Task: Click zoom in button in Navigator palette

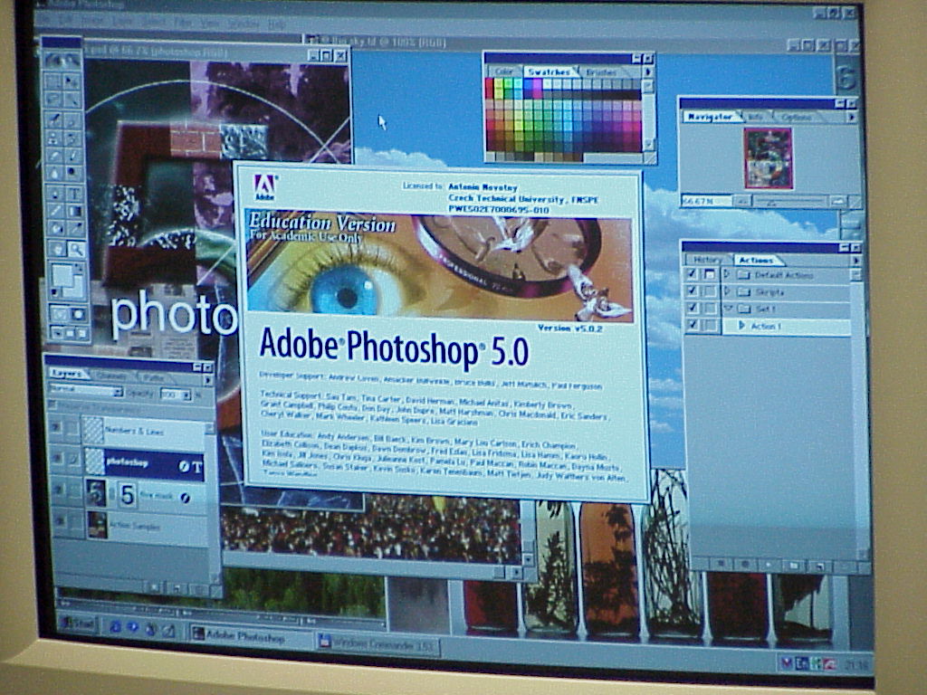Action: pos(838,201)
